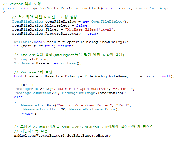Click the "else" keyword
This screenshot has width=182, height=155.
[x=18, y=97]
